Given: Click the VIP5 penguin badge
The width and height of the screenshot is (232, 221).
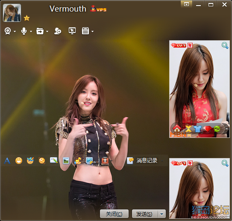Looking at the screenshot, I should 98,9.
